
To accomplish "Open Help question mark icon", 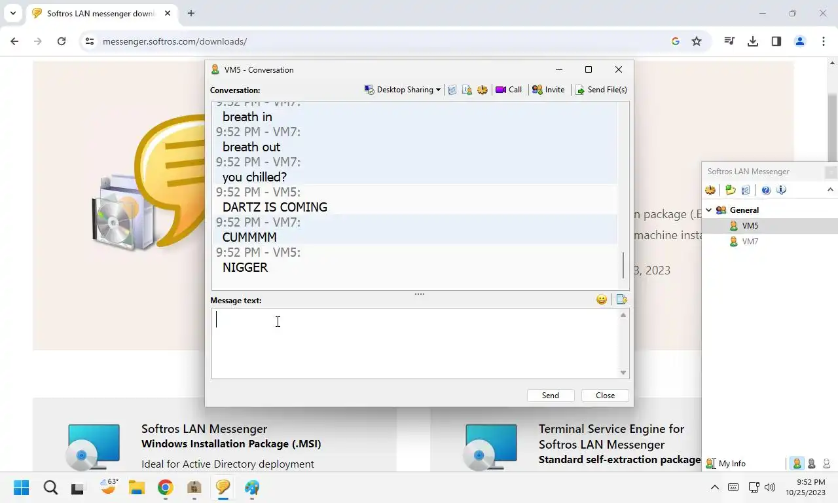I will (x=766, y=190).
